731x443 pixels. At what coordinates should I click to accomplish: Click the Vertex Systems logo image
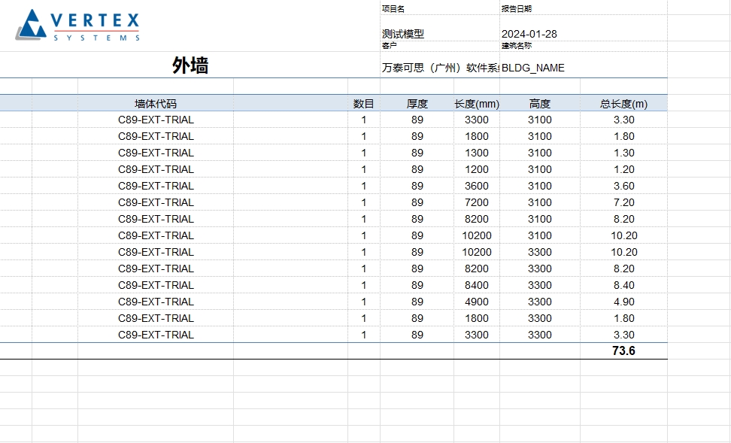click(77, 25)
